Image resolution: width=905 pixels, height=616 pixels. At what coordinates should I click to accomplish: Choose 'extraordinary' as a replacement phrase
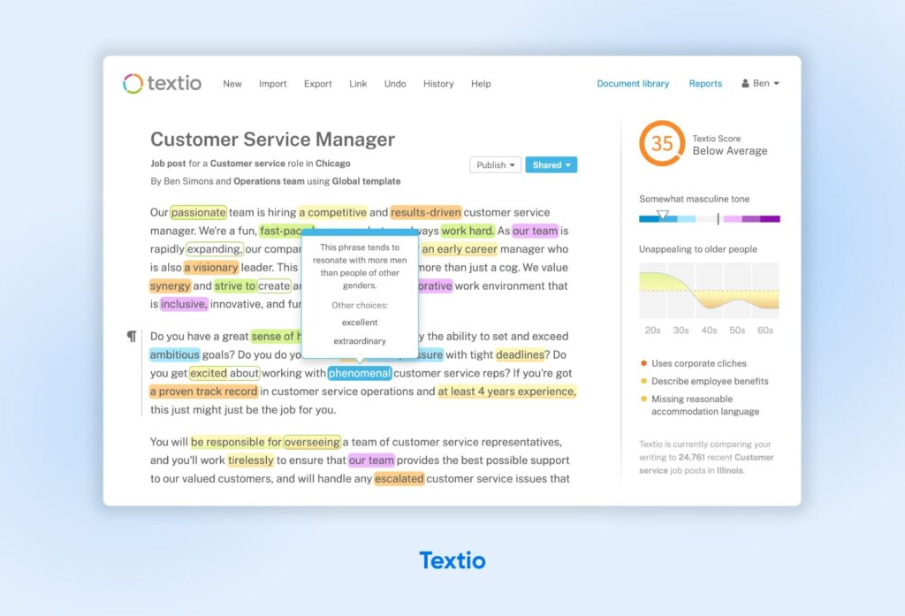tap(360, 340)
